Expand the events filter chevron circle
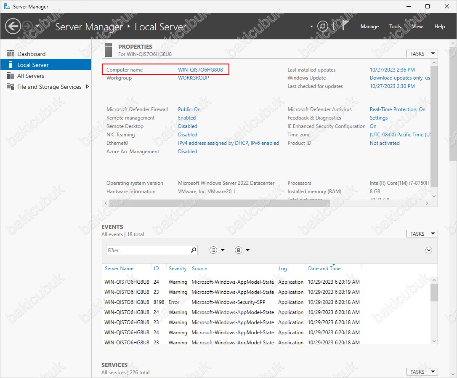The height and width of the screenshot is (378, 457). tap(429, 250)
